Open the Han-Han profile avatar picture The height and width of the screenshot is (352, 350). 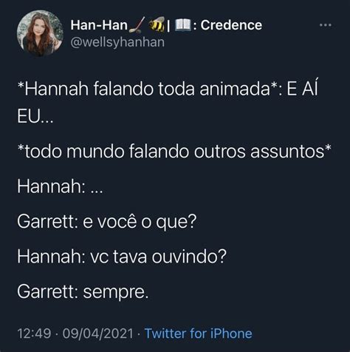coord(40,33)
